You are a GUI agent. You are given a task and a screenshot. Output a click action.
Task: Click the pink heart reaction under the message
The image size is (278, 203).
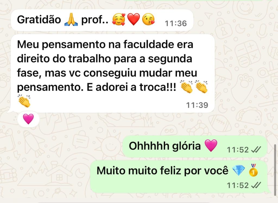click(28, 119)
